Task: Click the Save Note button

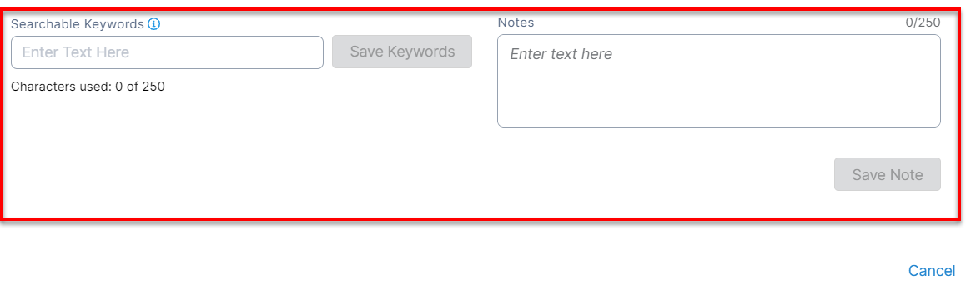Action: (888, 174)
